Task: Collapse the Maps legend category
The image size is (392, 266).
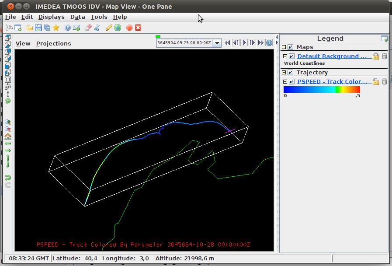Action: click(284, 47)
